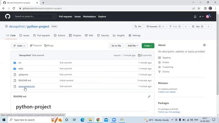Click 0 forks in About
The image size is (219, 123).
[x=166, y=72]
